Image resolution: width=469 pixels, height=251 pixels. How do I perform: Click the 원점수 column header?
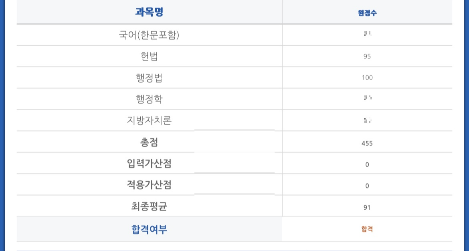[367, 13]
